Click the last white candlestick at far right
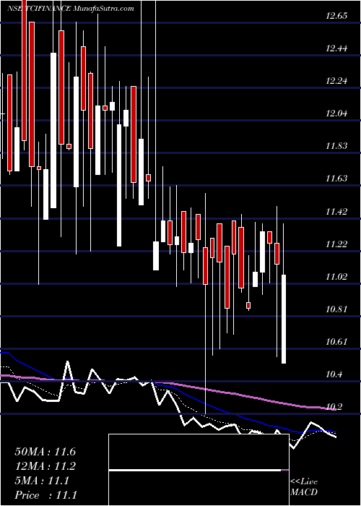This screenshot has width=361, height=506. pos(284,319)
